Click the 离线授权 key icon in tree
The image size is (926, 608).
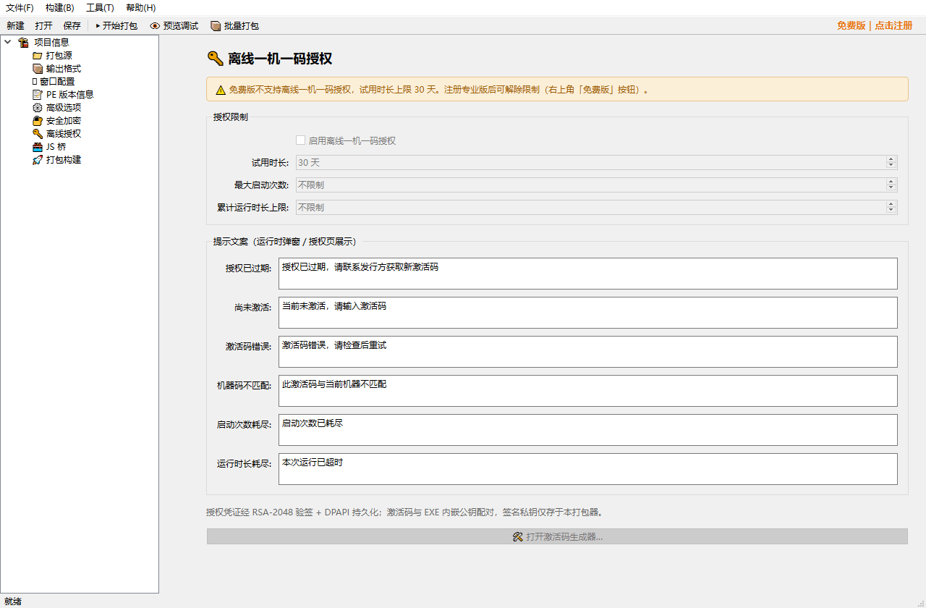(x=38, y=134)
